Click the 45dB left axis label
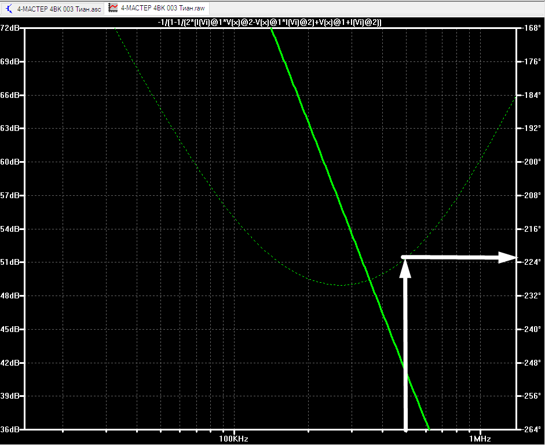The height and width of the screenshot is (445, 545). click(x=10, y=329)
